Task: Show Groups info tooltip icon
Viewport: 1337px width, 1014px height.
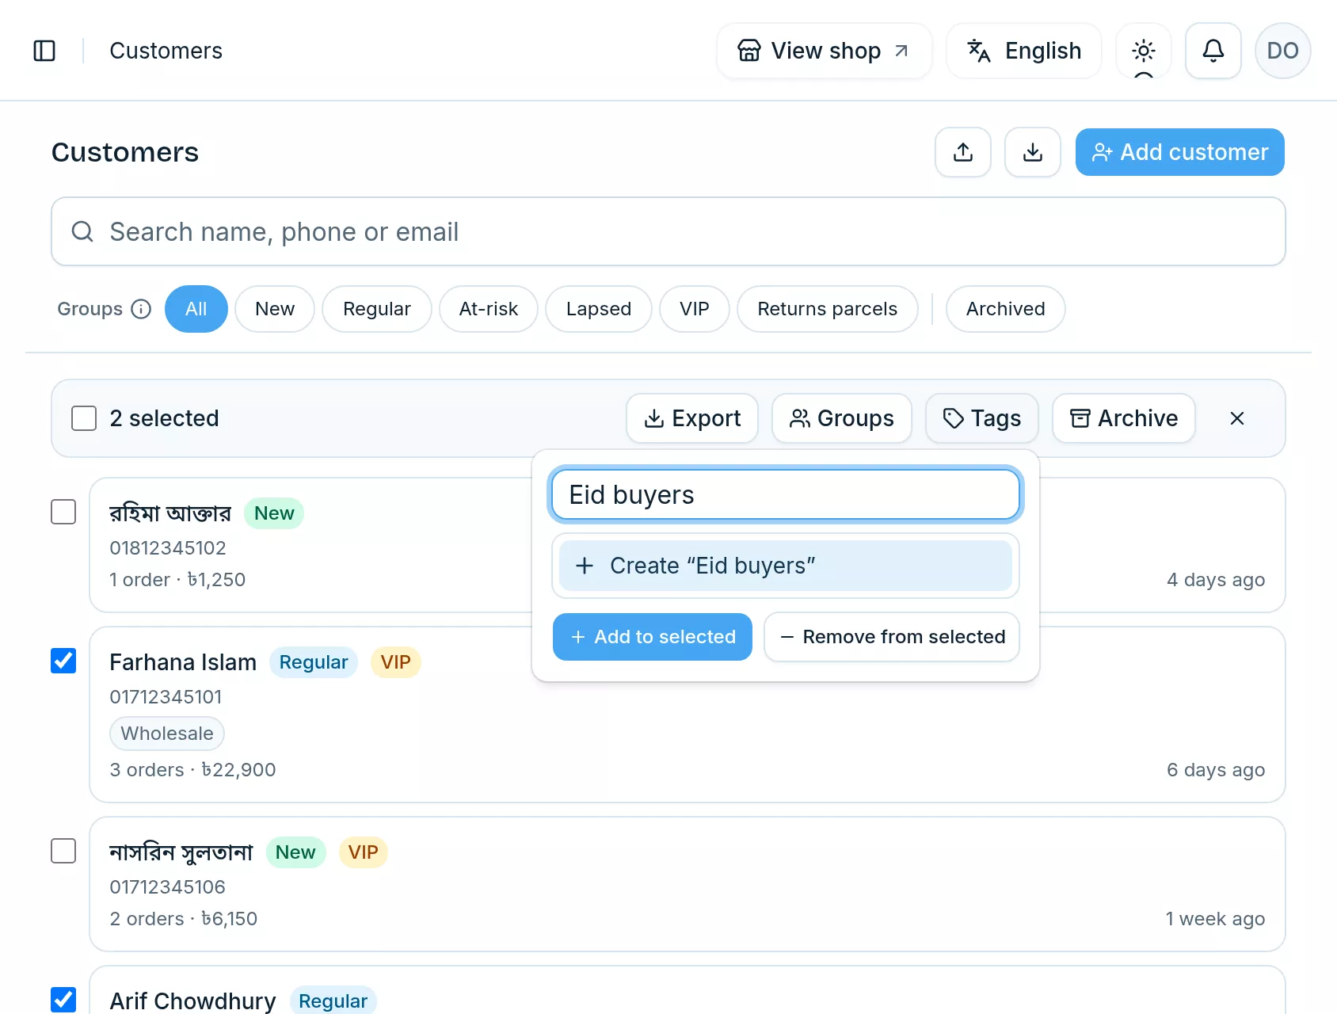Action: coord(141,309)
